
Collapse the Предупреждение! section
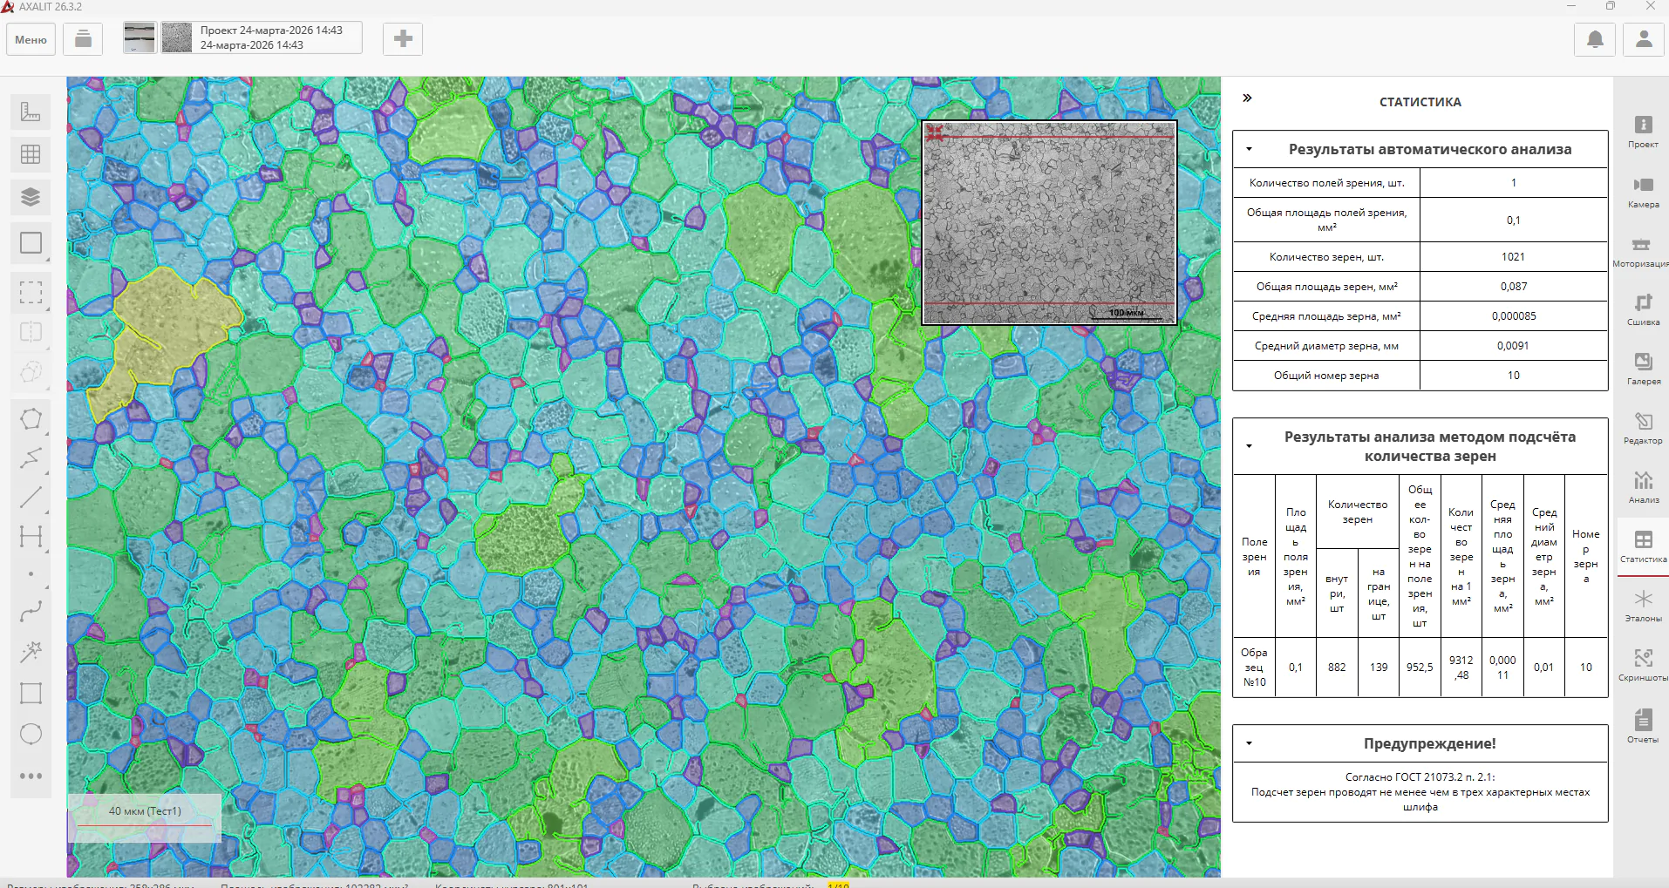pyautogui.click(x=1249, y=744)
